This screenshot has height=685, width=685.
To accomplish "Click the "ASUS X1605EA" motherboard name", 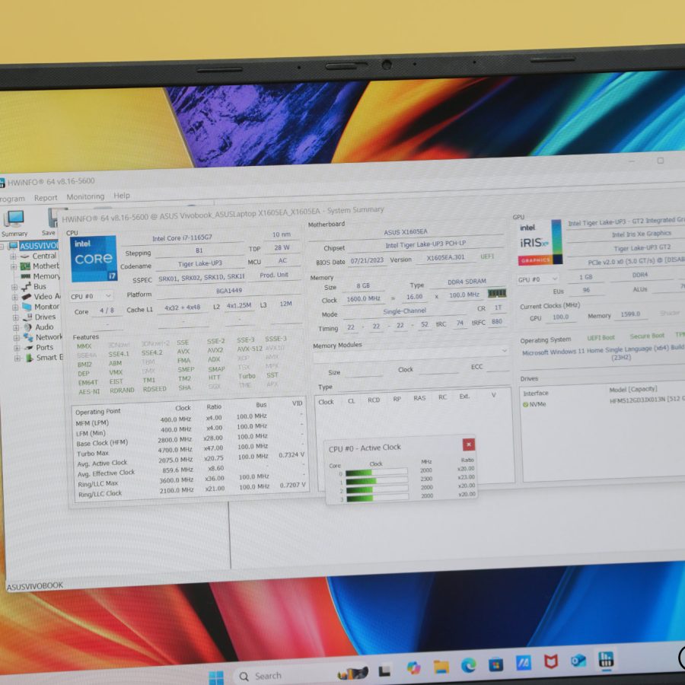I will tap(406, 231).
